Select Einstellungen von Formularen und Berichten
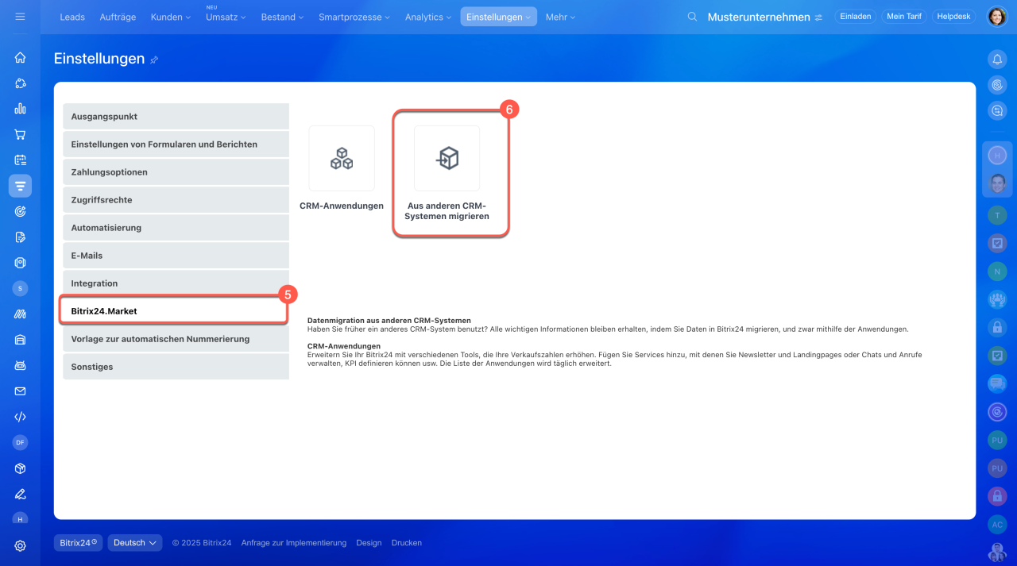Screen dimensions: 1017x566 coord(176,144)
